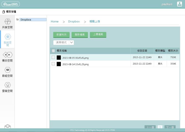Open the 共享空間 shared space icon

coord(7,21)
